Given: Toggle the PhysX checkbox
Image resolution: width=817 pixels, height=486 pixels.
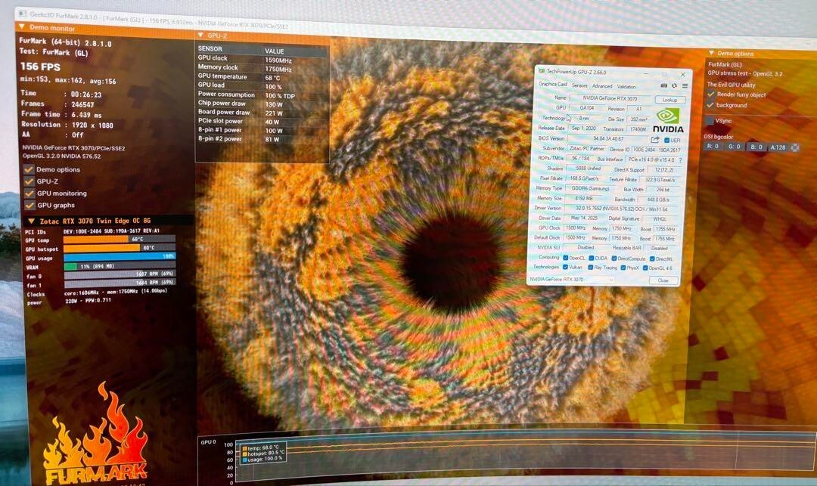Looking at the screenshot, I should click(x=623, y=268).
